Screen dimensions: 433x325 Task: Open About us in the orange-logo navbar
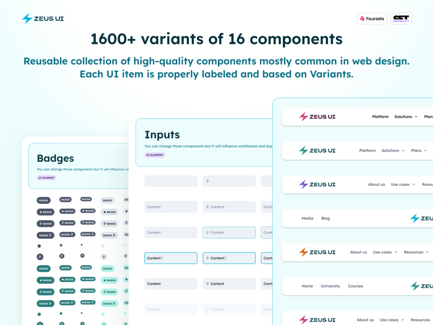358,252
